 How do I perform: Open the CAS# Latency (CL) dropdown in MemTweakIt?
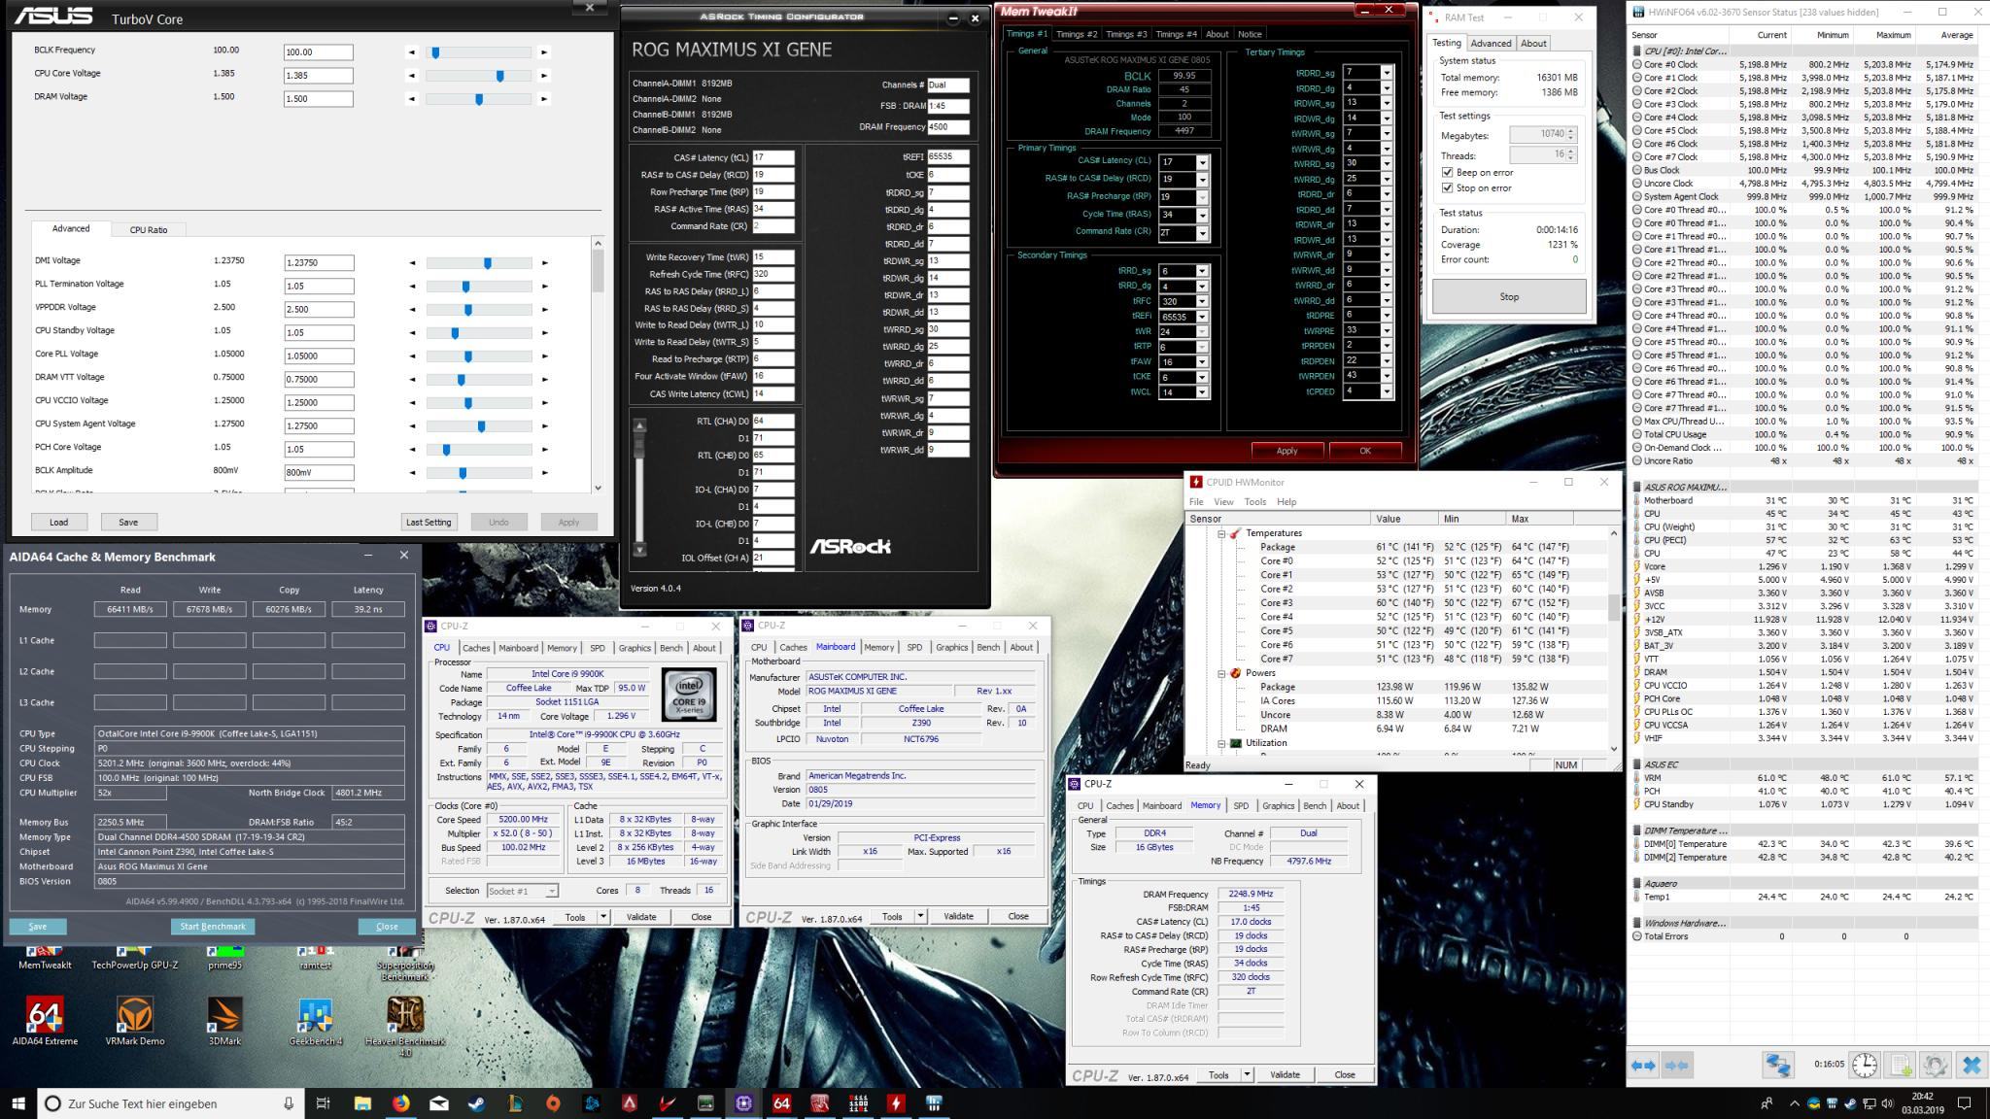[1202, 162]
